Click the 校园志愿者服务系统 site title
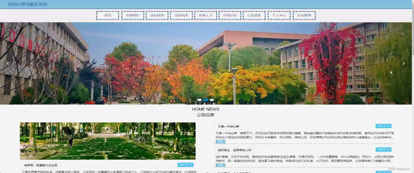 [28, 4]
